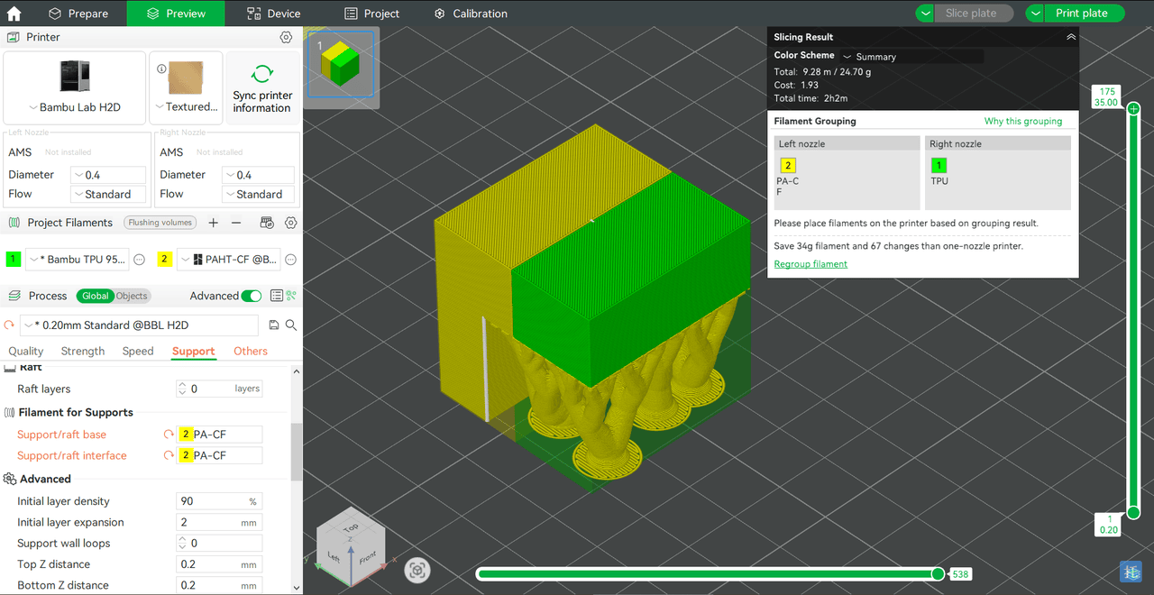Search process settings with magnifier icon
The height and width of the screenshot is (595, 1154).
[291, 325]
